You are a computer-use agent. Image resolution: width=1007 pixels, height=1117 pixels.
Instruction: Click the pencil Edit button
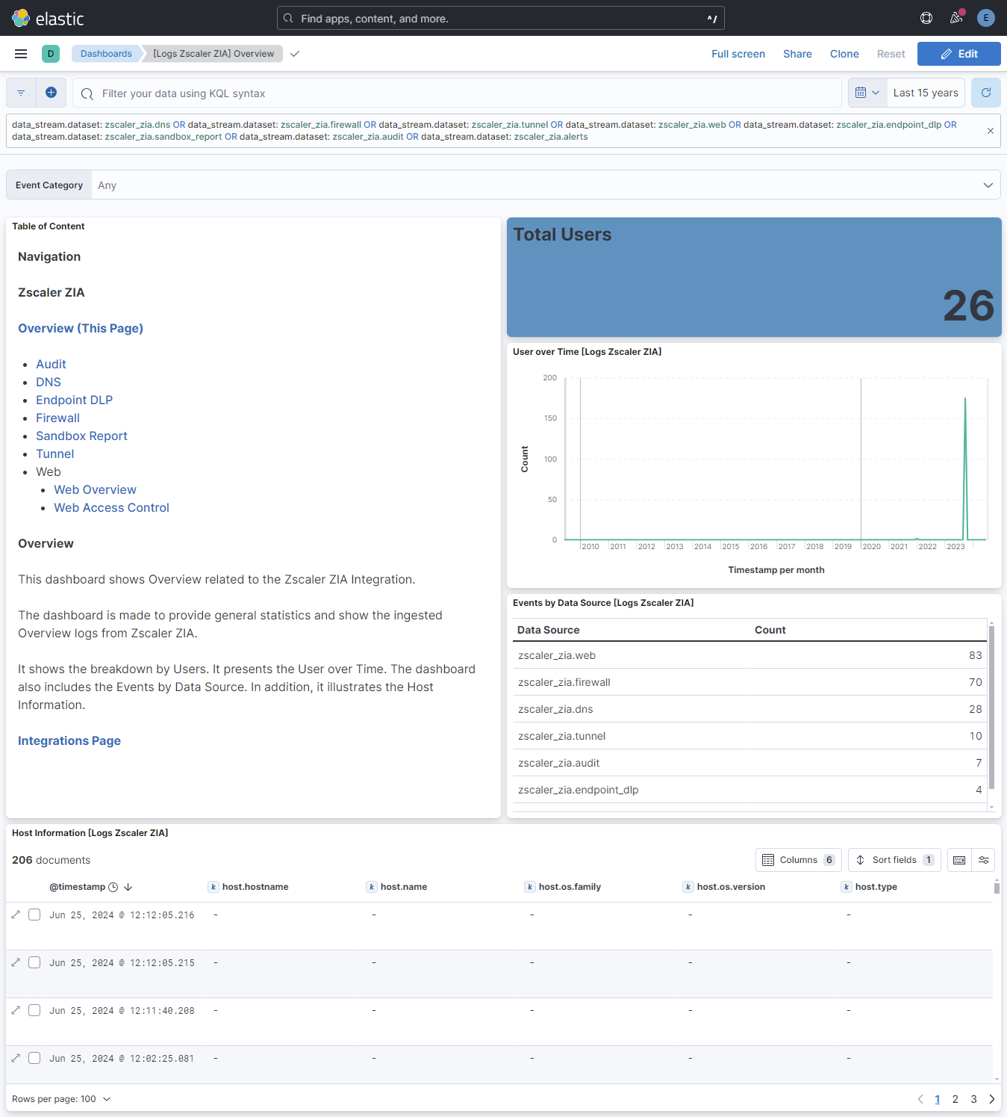tap(959, 54)
